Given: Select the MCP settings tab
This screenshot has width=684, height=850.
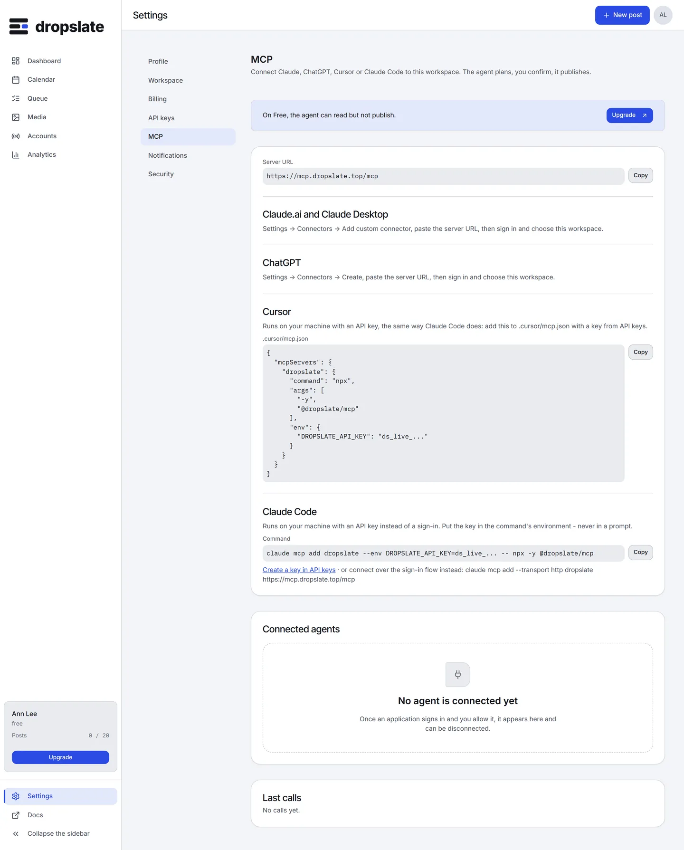Looking at the screenshot, I should pos(188,137).
